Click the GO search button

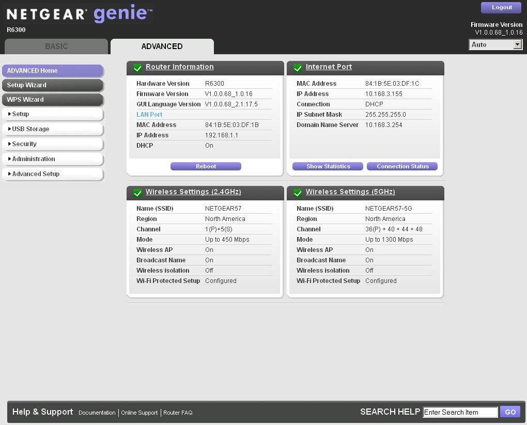[510, 412]
